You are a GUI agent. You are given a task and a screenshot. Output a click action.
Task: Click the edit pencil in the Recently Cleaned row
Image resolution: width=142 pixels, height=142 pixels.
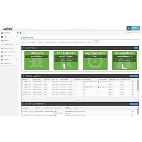pyautogui.click(x=133, y=111)
